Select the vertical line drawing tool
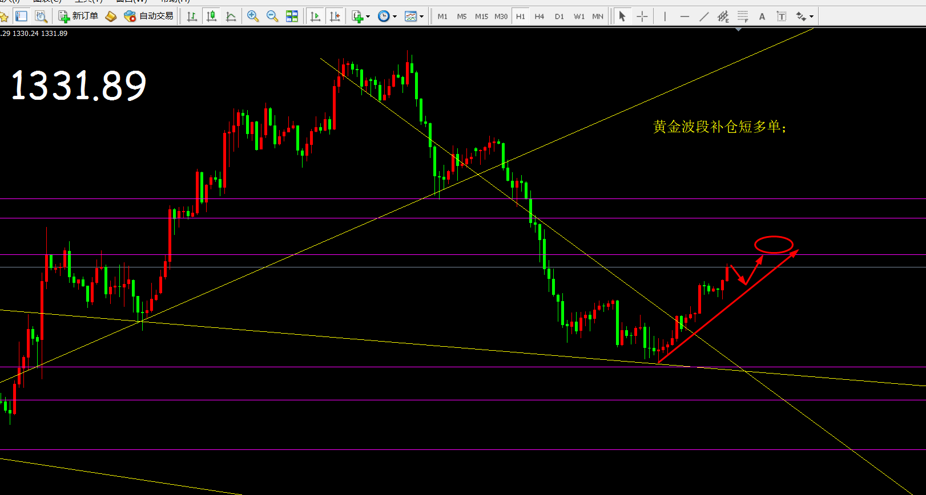 665,16
